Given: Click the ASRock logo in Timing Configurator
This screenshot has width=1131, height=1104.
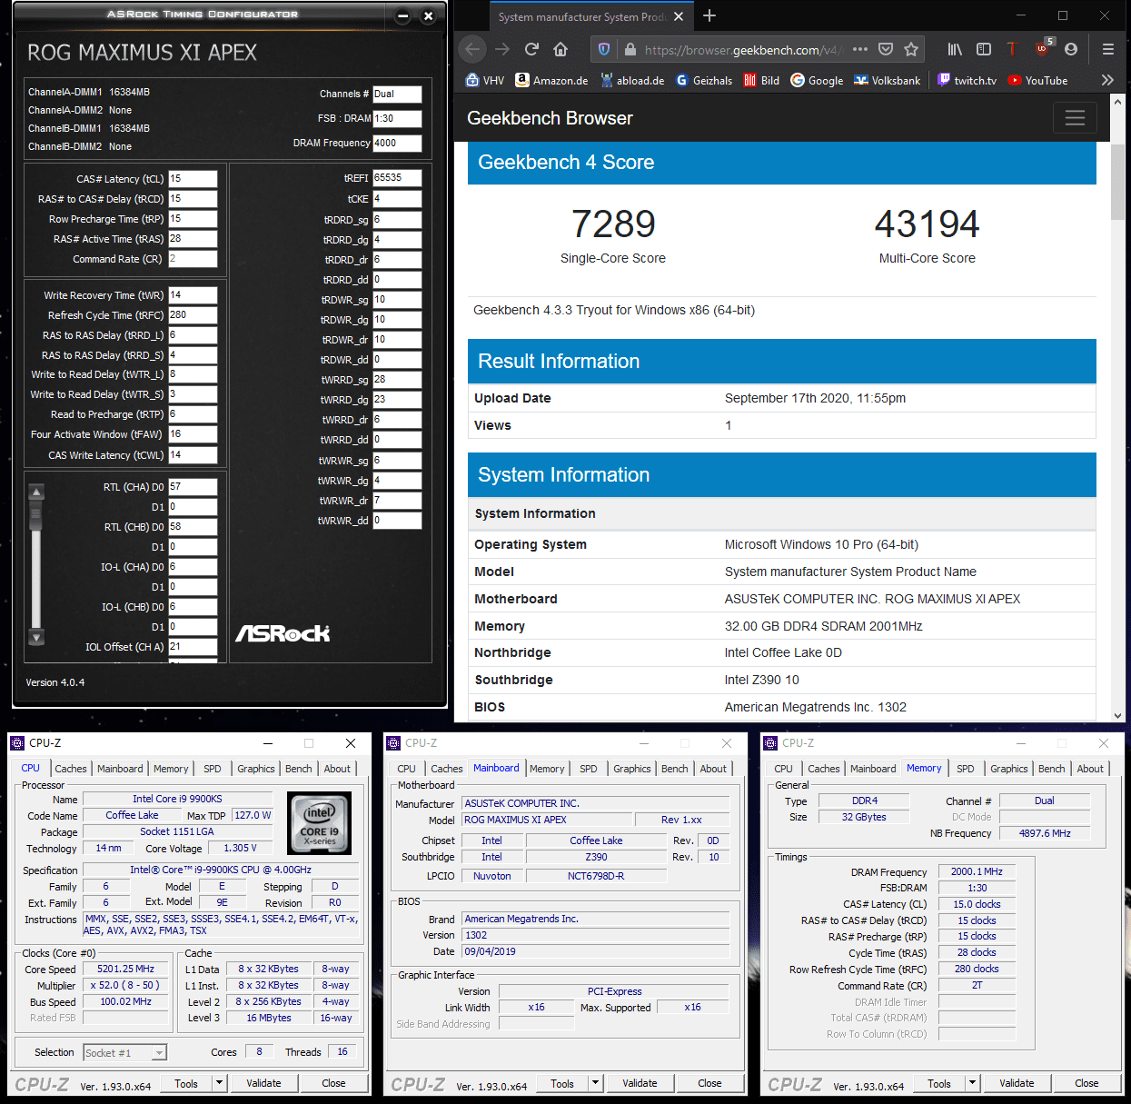Looking at the screenshot, I should tap(283, 633).
